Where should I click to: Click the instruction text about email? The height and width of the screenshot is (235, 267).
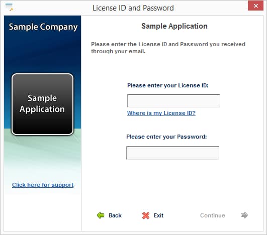pos(168,48)
